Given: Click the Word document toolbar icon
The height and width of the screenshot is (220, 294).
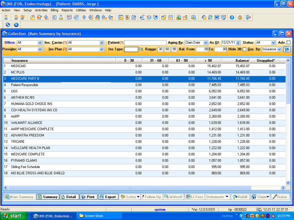Looking at the screenshot, I should 217,17.
